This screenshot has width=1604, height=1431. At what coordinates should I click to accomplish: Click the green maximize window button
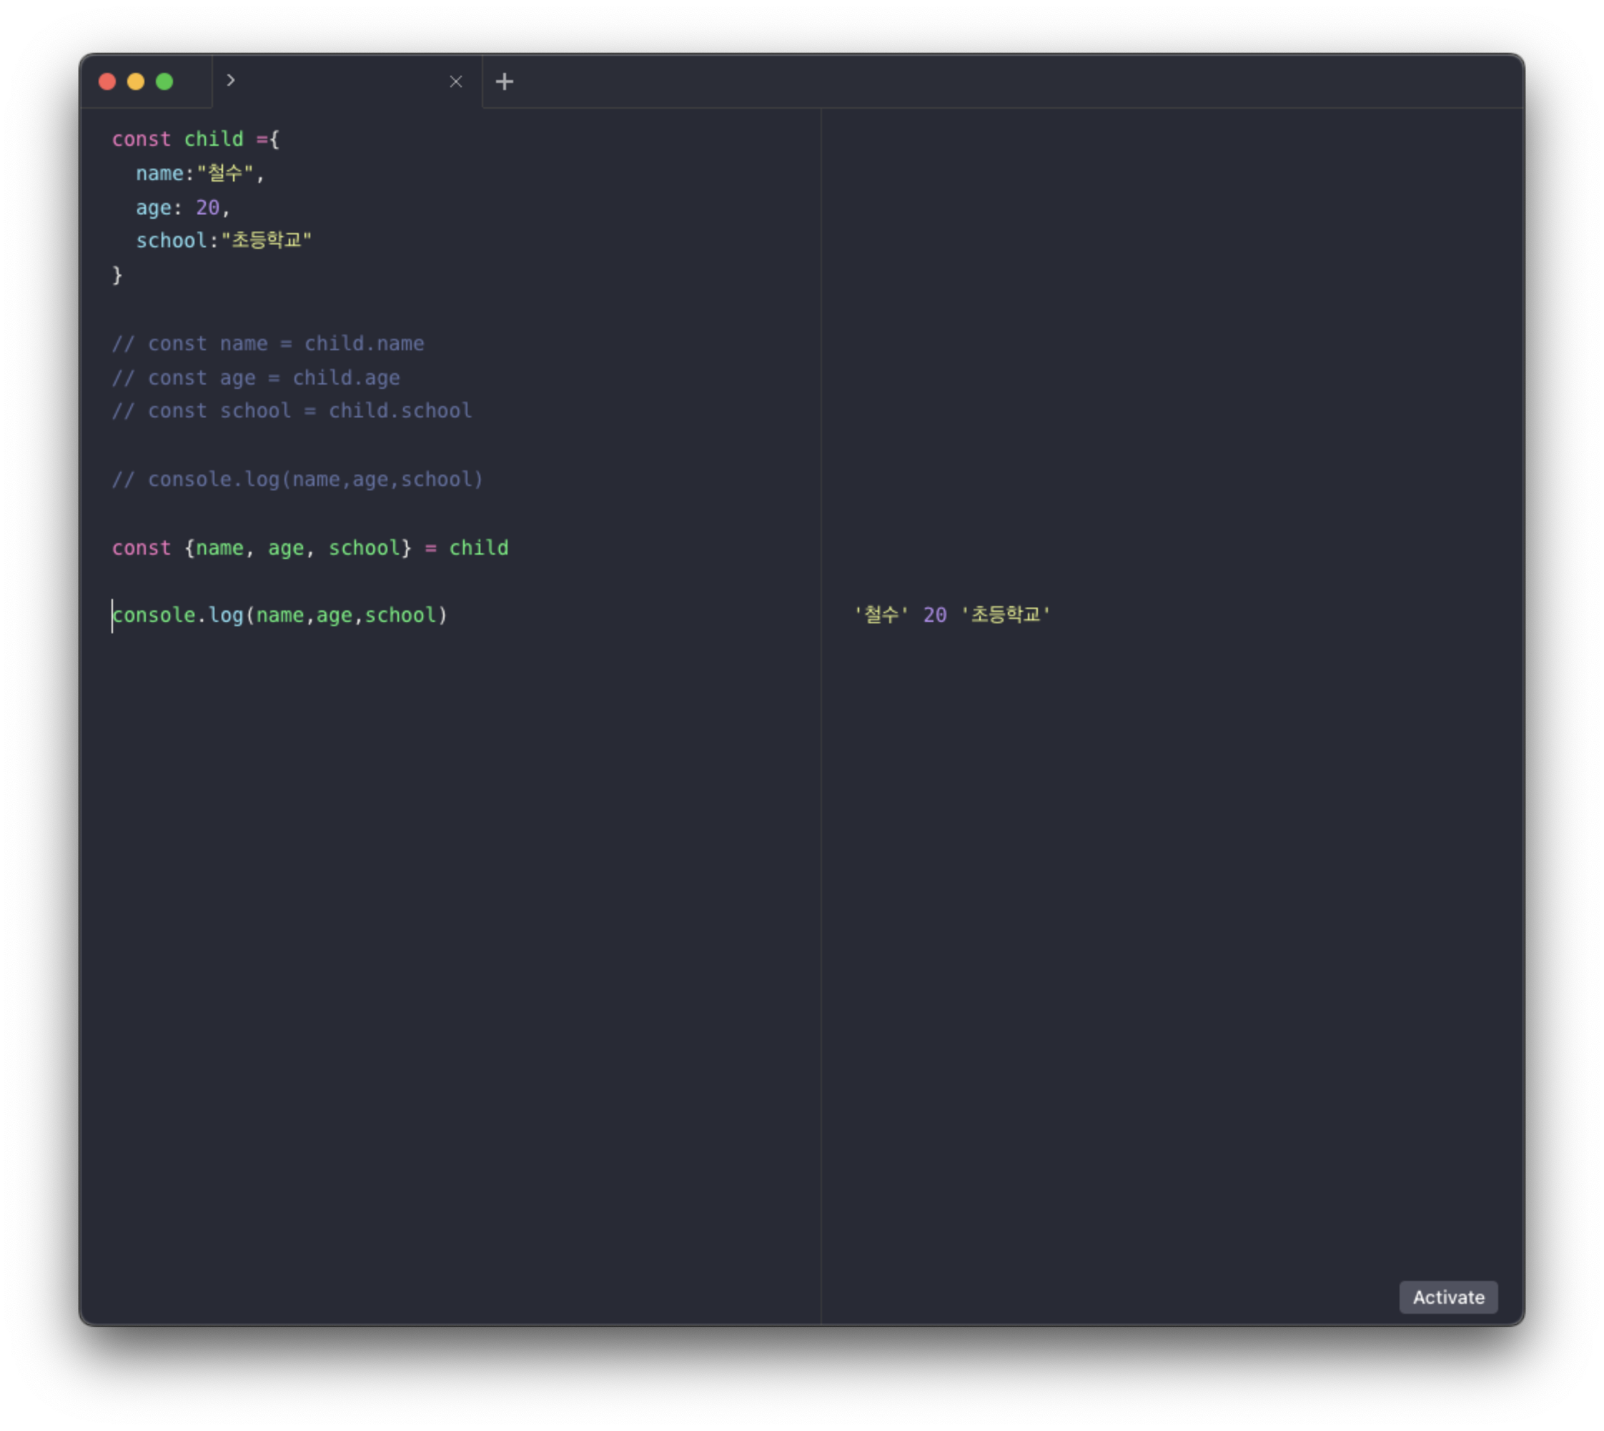pyautogui.click(x=164, y=81)
